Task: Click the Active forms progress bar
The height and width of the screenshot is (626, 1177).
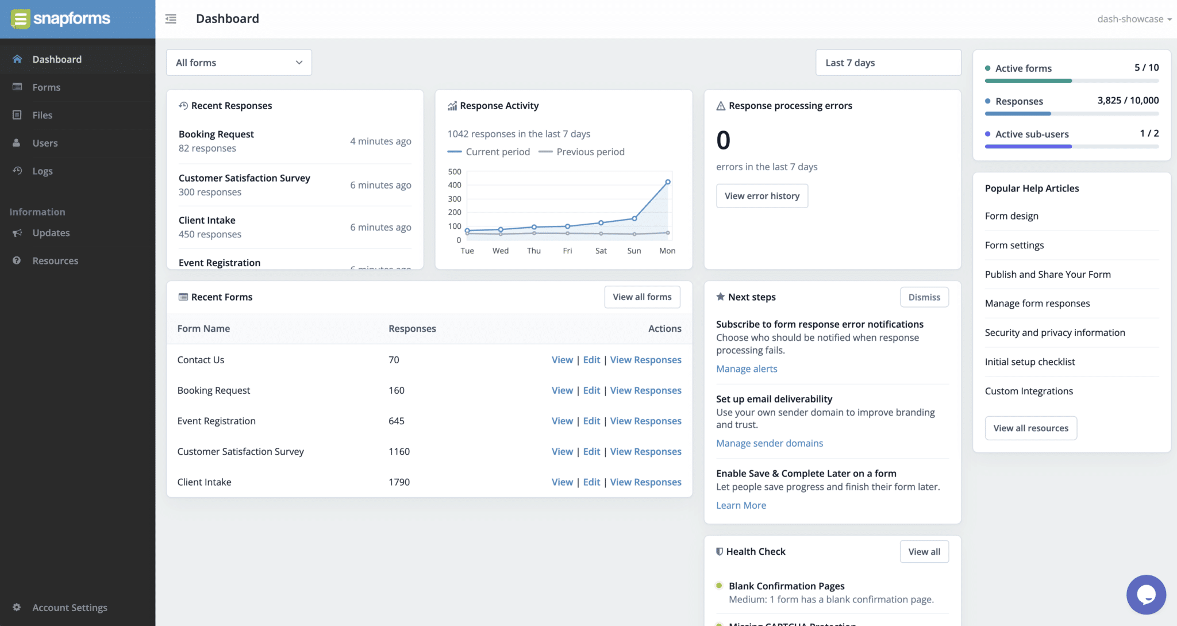Action: 1072,81
